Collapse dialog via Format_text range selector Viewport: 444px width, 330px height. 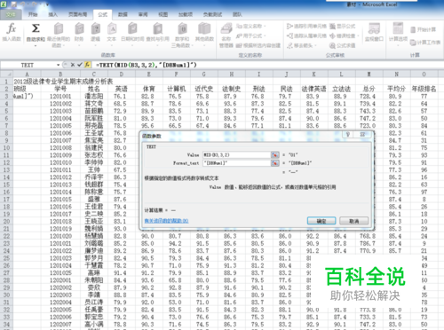tap(274, 163)
